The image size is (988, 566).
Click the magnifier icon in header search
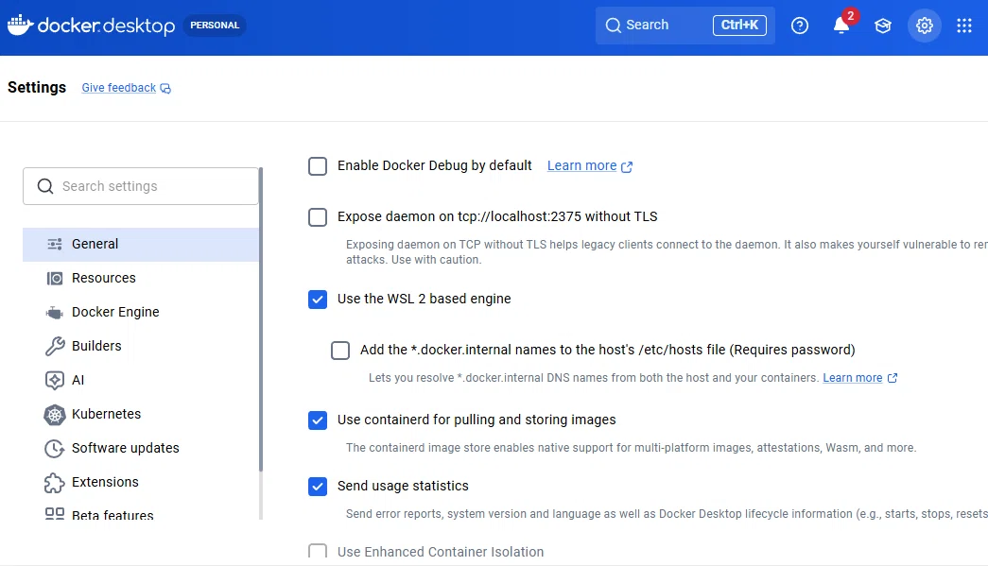point(613,26)
